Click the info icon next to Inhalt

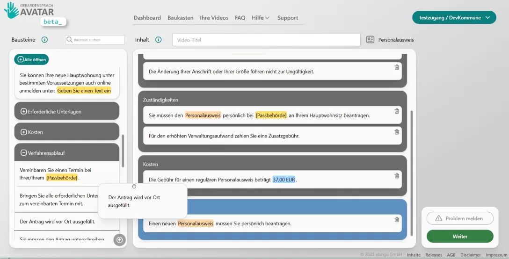[x=158, y=40]
